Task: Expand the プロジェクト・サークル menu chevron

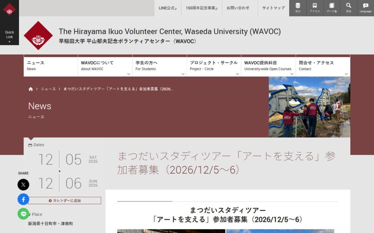Action: coord(237,74)
